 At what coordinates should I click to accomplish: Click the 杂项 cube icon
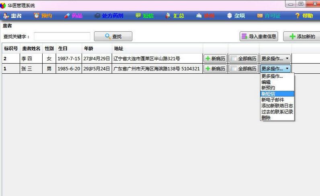(x=230, y=16)
